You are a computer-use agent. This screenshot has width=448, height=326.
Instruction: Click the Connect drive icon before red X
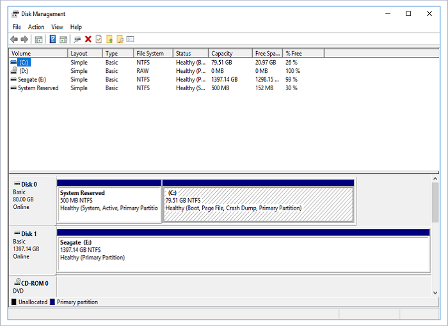click(x=77, y=39)
